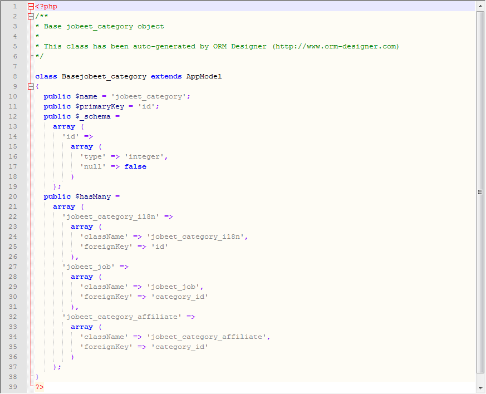
Task: Click the scrollbar up arrow
Action: tap(480, 6)
